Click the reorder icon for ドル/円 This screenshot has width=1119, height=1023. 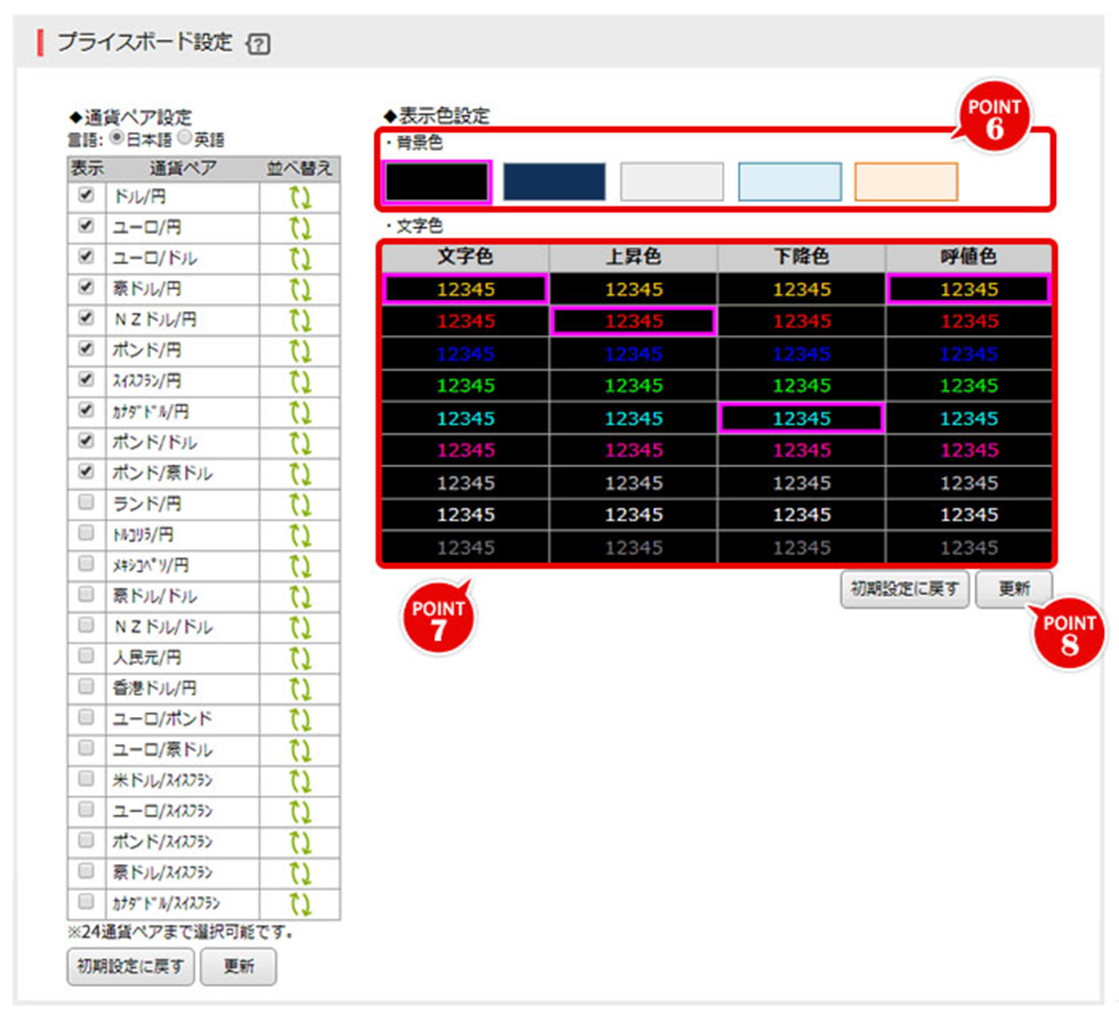[x=300, y=197]
